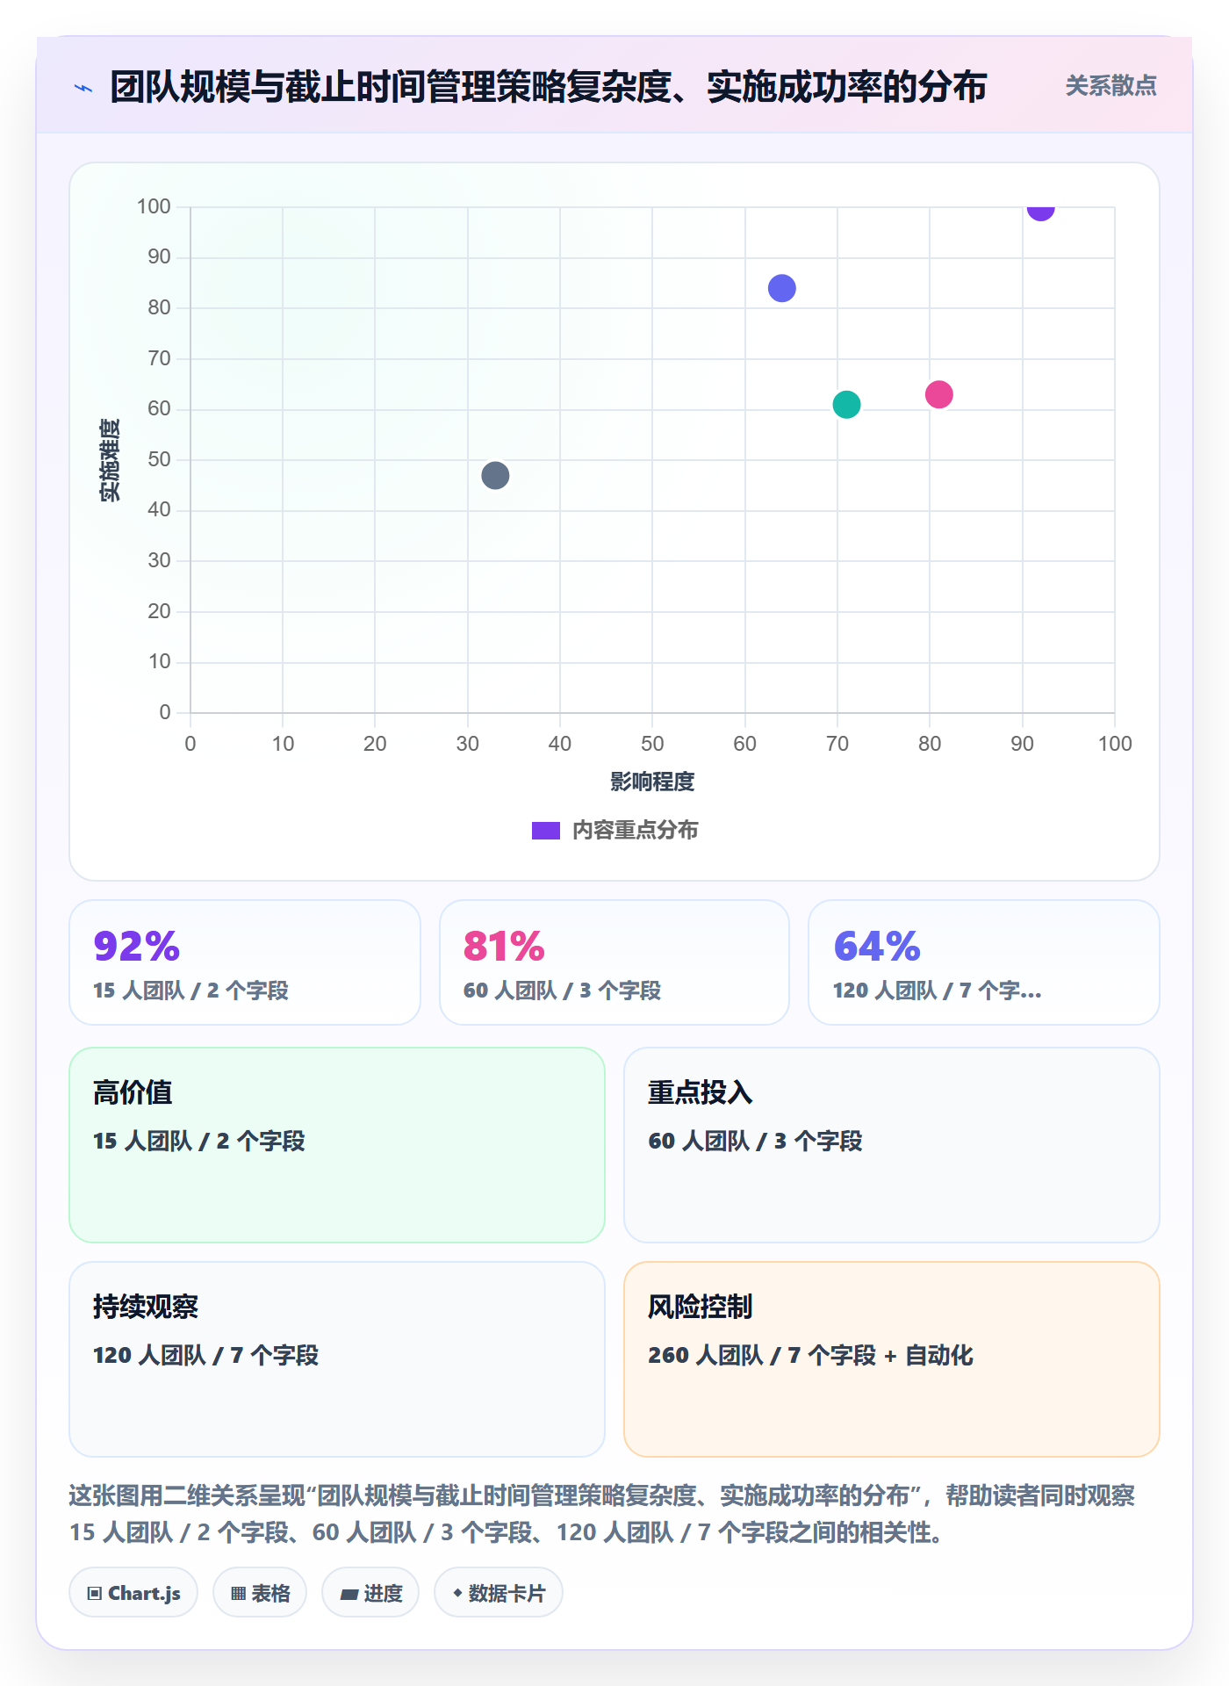Click the description paragraph starting 这张图用二维关系
Screen dimensions: 1229x1686
(602, 1514)
